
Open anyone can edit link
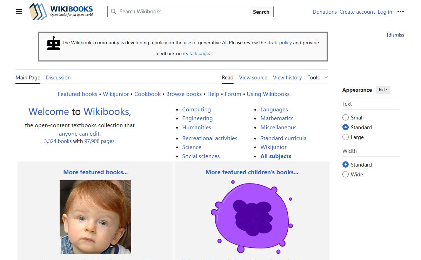coord(79,134)
